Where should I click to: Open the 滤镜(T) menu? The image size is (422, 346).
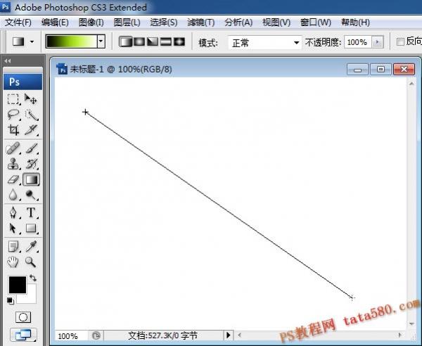(201, 23)
